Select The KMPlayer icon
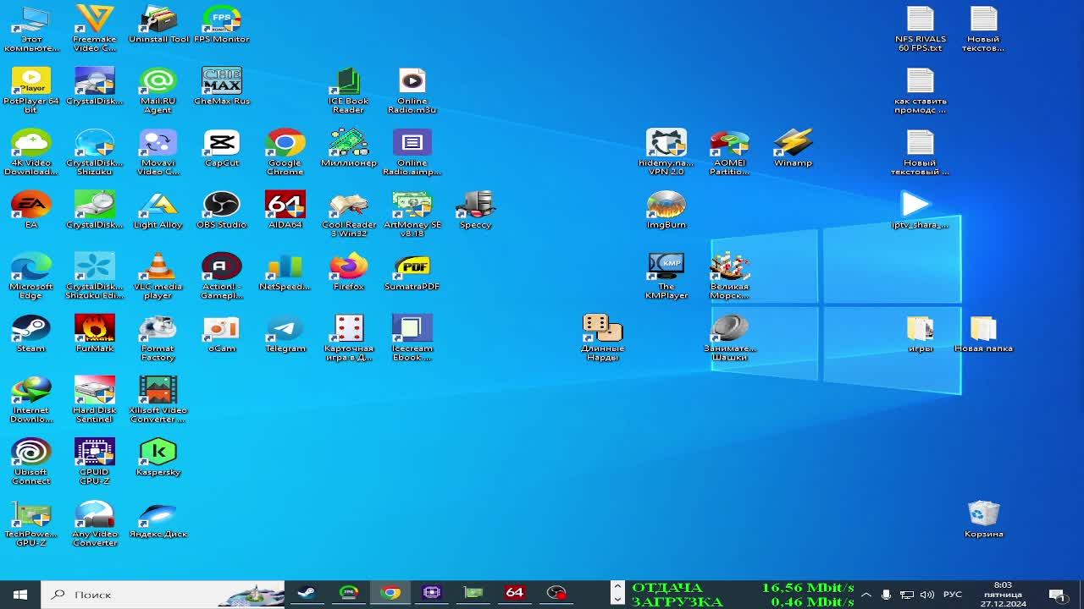The width and height of the screenshot is (1084, 609). coord(666,276)
